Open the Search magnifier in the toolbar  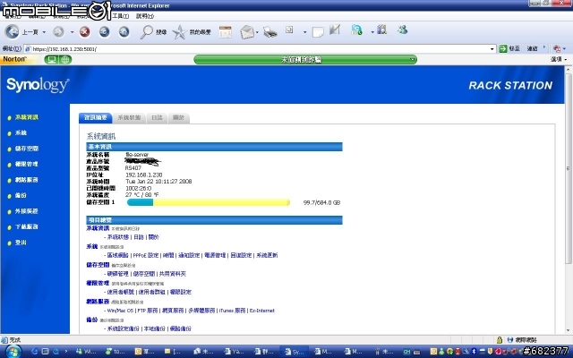(x=146, y=32)
